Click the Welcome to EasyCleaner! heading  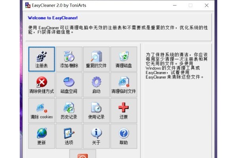(53, 18)
